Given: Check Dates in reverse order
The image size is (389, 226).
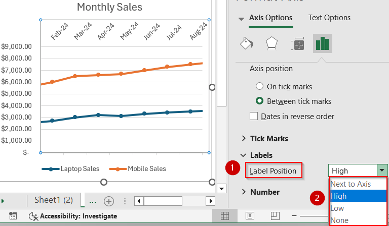Looking at the screenshot, I should click(254, 116).
